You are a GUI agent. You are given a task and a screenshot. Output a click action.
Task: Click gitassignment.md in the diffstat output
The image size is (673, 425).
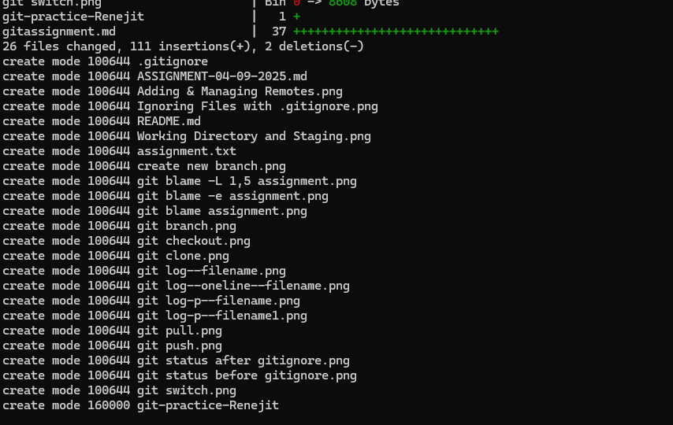pyautogui.click(x=59, y=31)
